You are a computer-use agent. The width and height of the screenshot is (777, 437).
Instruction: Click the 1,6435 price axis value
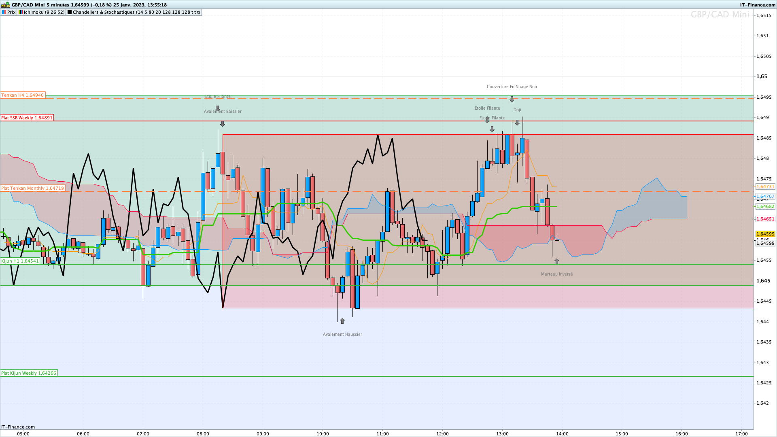(x=764, y=342)
